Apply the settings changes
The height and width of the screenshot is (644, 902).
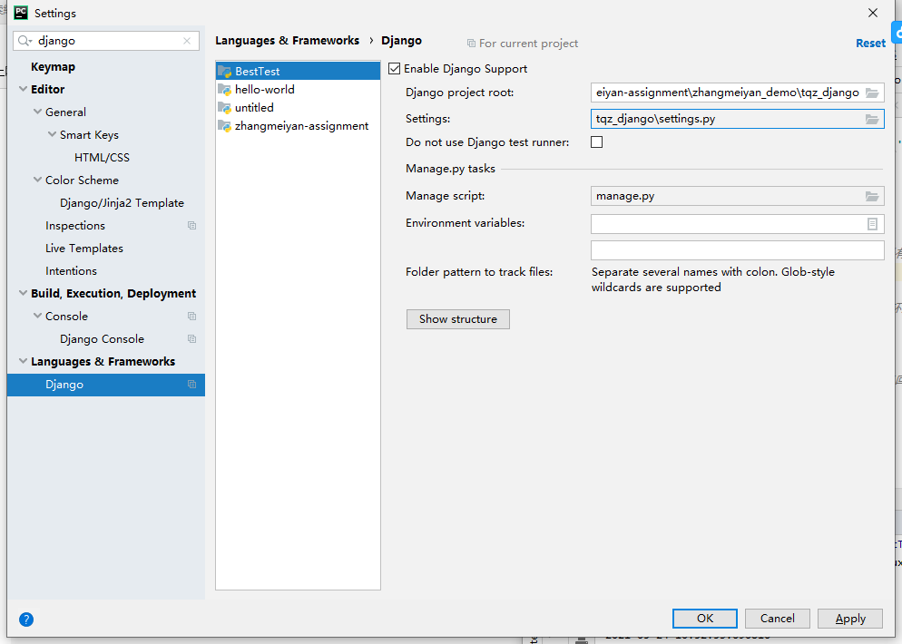point(850,618)
